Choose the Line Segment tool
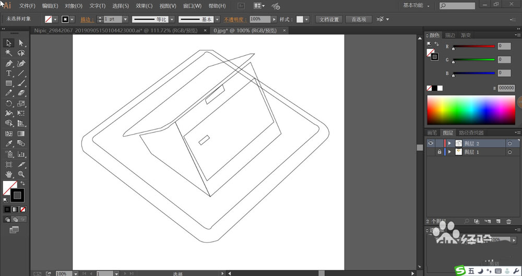The width and height of the screenshot is (522, 276). click(21, 73)
